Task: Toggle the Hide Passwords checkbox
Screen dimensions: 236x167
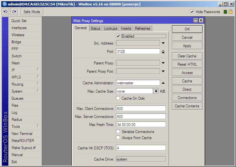Action: tap(192, 12)
